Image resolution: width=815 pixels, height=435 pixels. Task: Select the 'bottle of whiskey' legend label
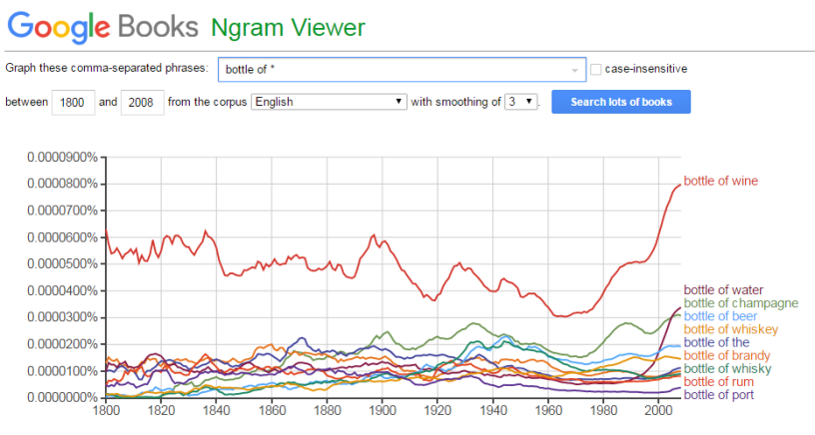click(731, 329)
